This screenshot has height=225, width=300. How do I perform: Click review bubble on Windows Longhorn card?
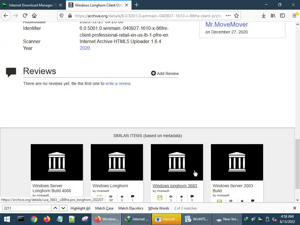click(133, 197)
